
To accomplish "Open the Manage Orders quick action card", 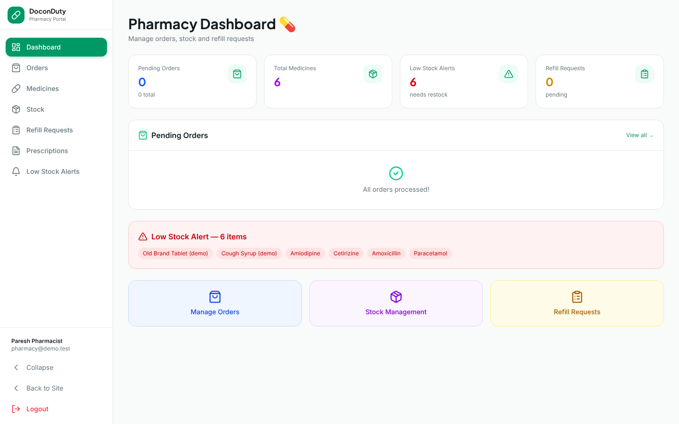I will pyautogui.click(x=215, y=303).
